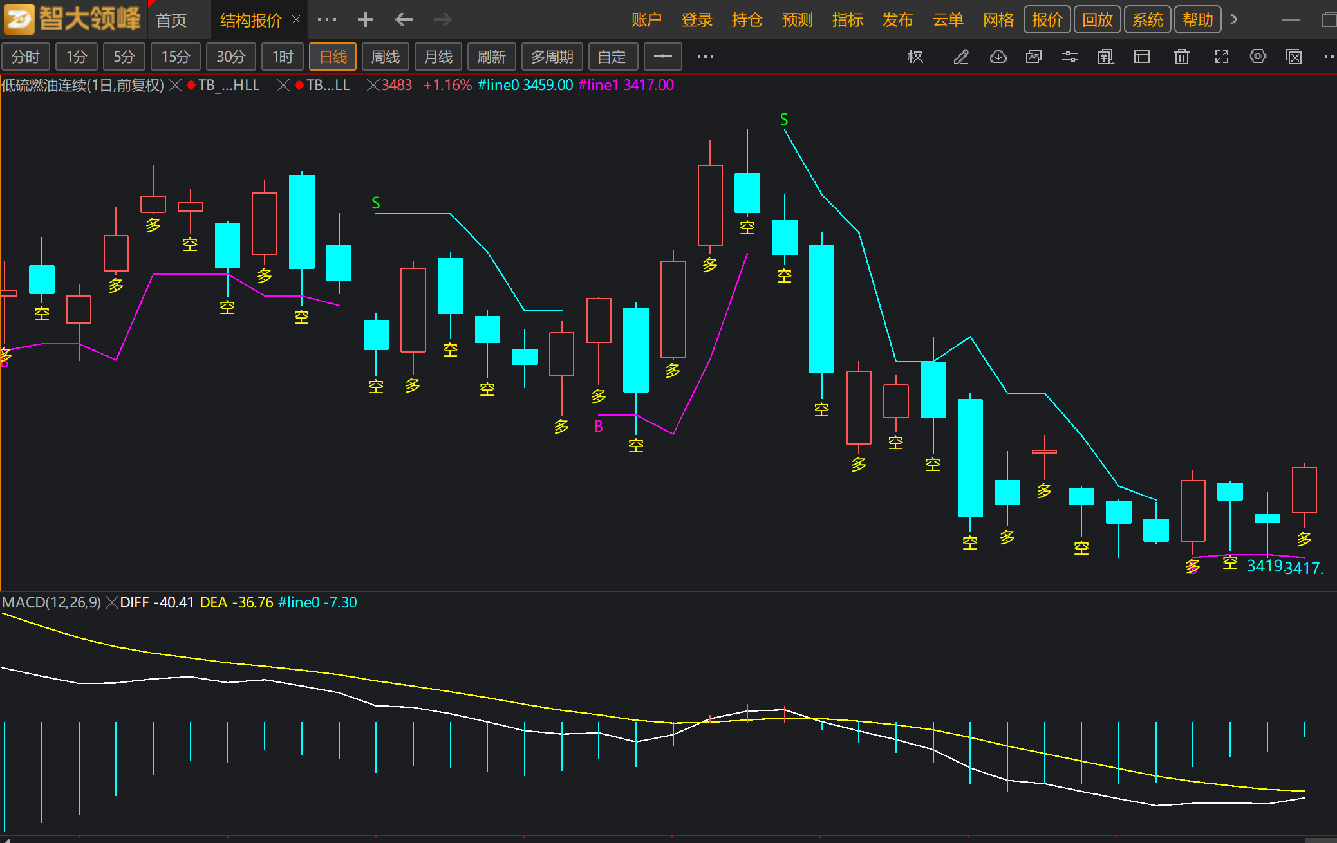
Task: Click the 回放 replay button
Action: click(x=1097, y=20)
